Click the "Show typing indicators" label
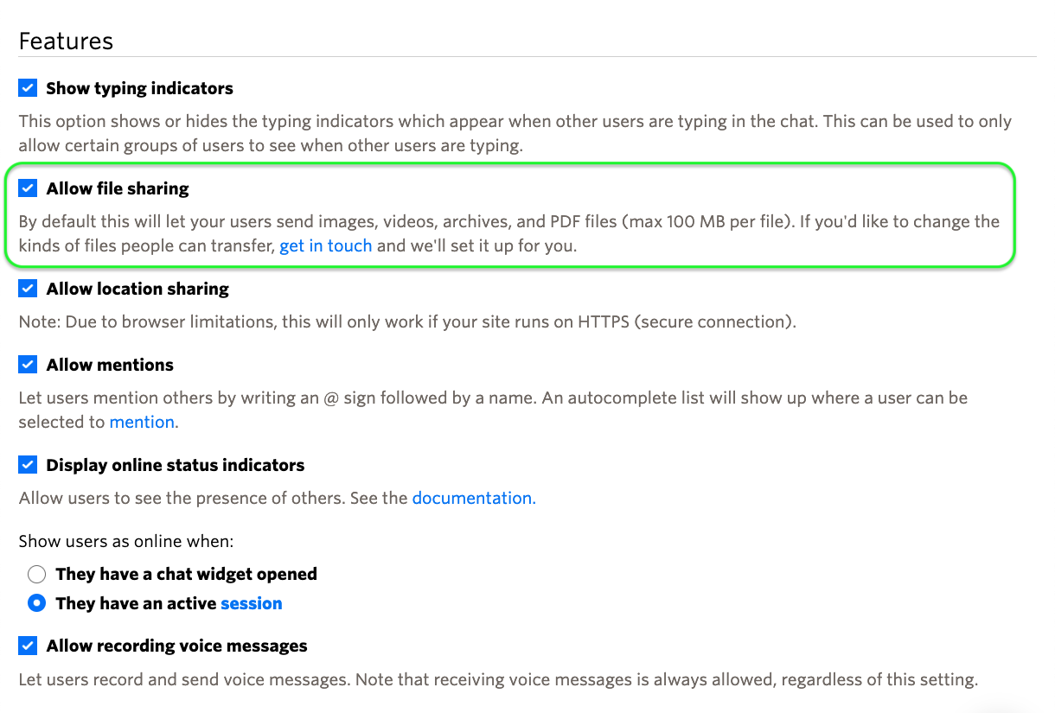The width and height of the screenshot is (1055, 713). pos(138,87)
